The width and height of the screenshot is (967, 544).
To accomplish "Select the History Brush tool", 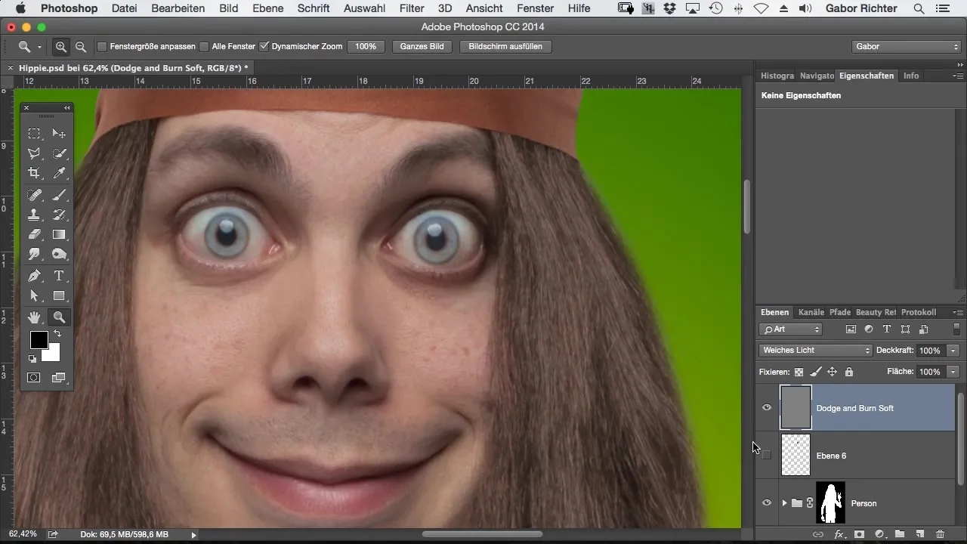I will [x=59, y=215].
